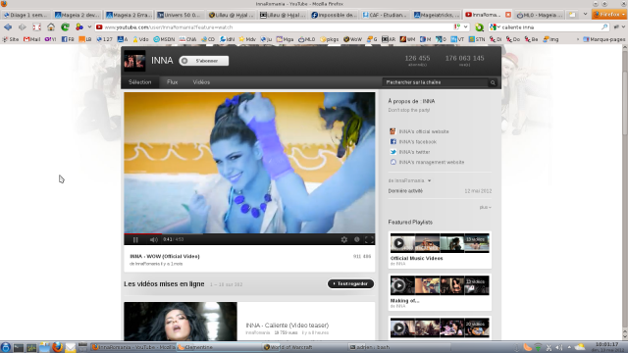The image size is (628, 353).
Task: Open dropdown arrow next to colored balls icon
Action: coord(89,27)
